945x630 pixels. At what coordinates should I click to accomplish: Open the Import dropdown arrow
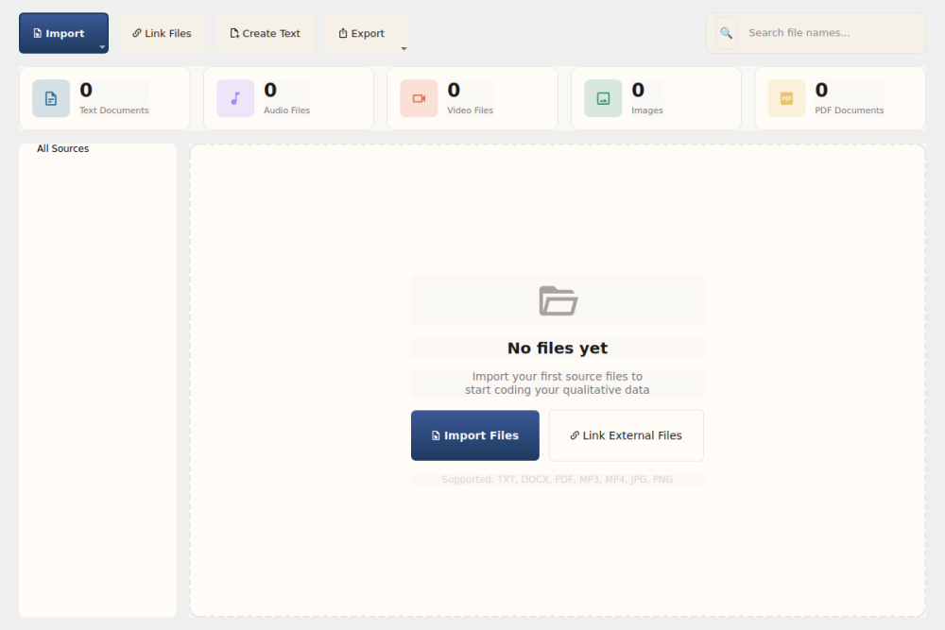(x=101, y=44)
